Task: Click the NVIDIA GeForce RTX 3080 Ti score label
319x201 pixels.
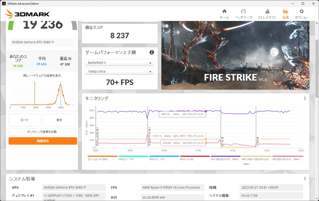Action: click(42, 42)
